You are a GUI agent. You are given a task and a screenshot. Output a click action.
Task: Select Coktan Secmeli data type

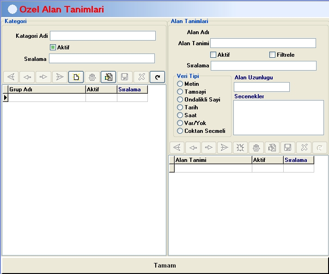click(x=180, y=131)
